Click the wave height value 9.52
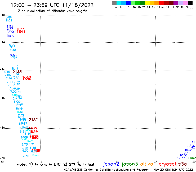The width and height of the screenshot is (196, 172). click(x=10, y=26)
